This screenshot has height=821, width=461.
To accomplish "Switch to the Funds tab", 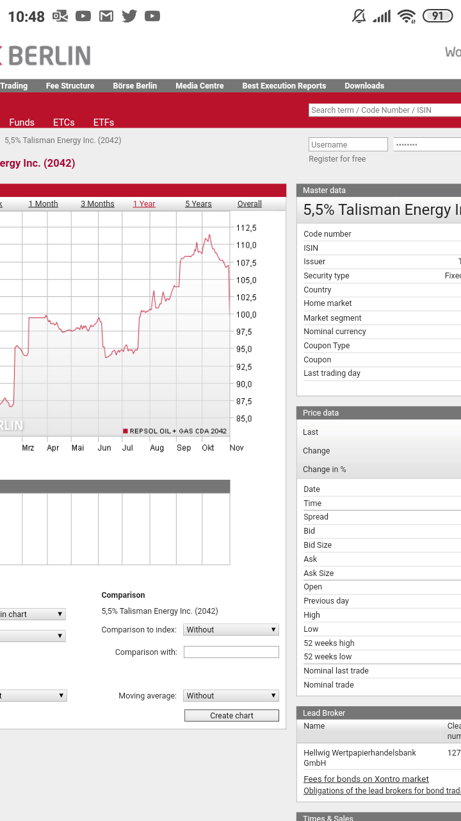I will 22,123.
